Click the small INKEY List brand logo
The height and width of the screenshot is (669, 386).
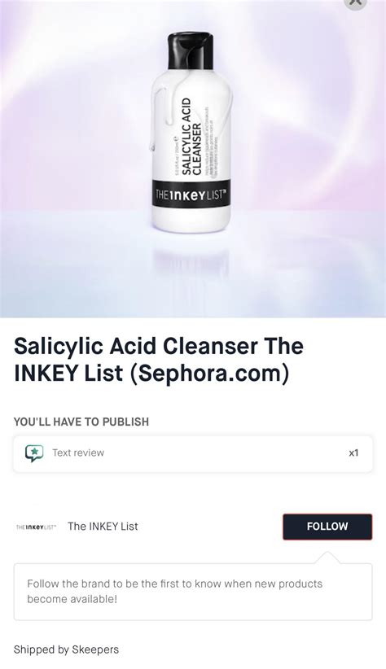point(36,527)
